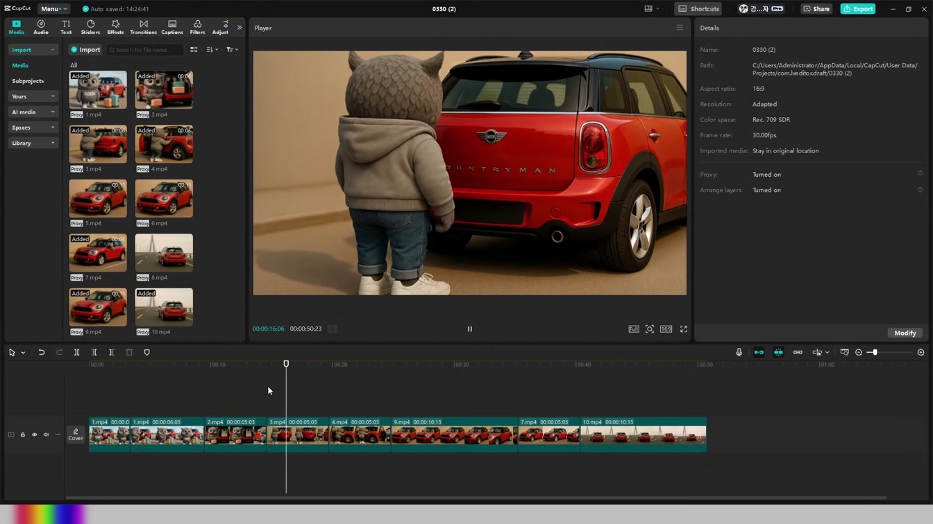Switch to the Stickers tab
The width and height of the screenshot is (933, 524).
[90, 27]
